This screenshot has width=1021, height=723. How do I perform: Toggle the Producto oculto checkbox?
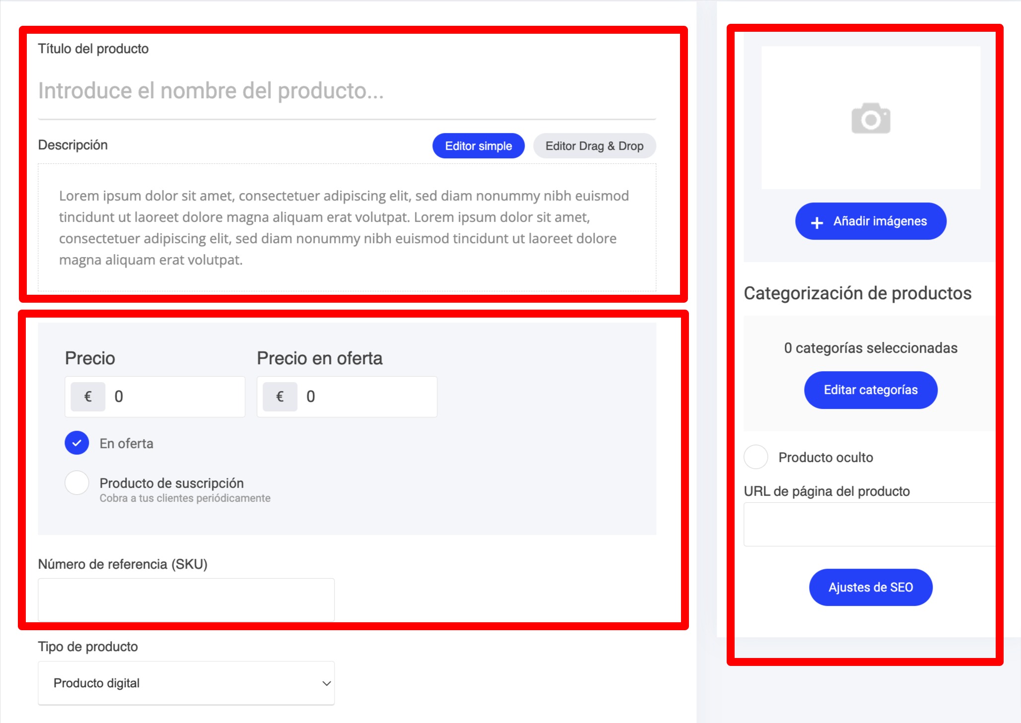point(756,457)
